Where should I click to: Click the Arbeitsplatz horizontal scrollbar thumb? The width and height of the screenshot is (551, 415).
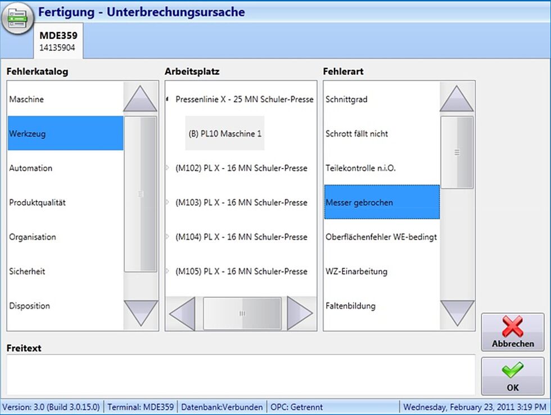coord(242,313)
